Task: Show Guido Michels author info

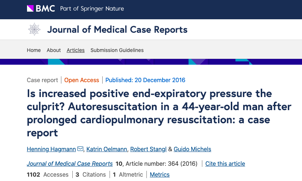Action: [x=192, y=149]
